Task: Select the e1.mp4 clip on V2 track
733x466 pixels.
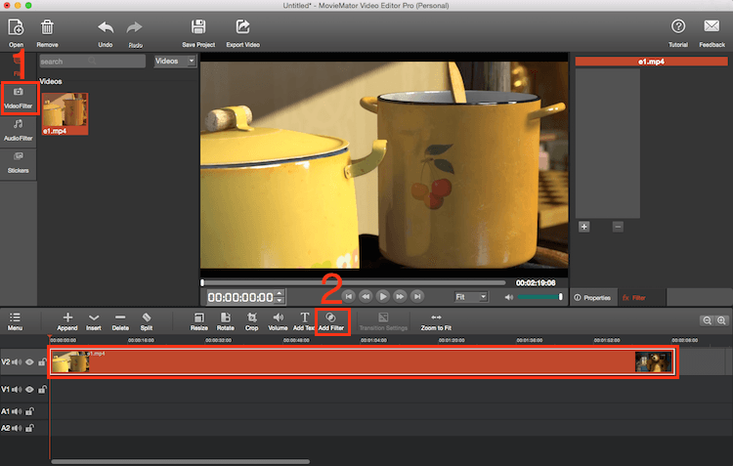Action: 363,361
